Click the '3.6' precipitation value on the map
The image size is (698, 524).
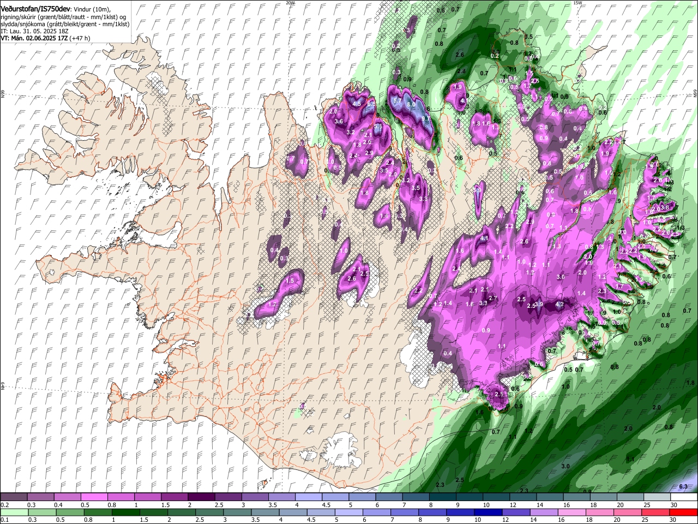tap(339, 121)
